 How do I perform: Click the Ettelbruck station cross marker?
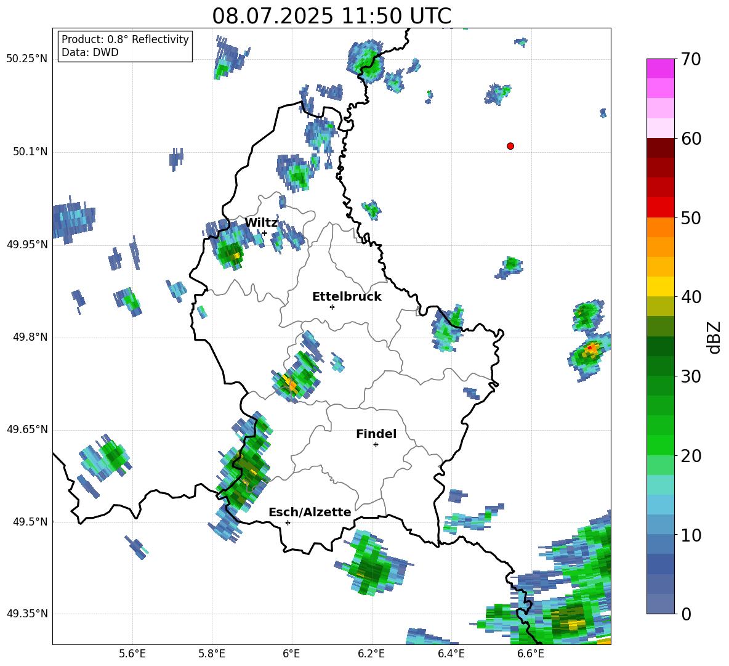[332, 307]
